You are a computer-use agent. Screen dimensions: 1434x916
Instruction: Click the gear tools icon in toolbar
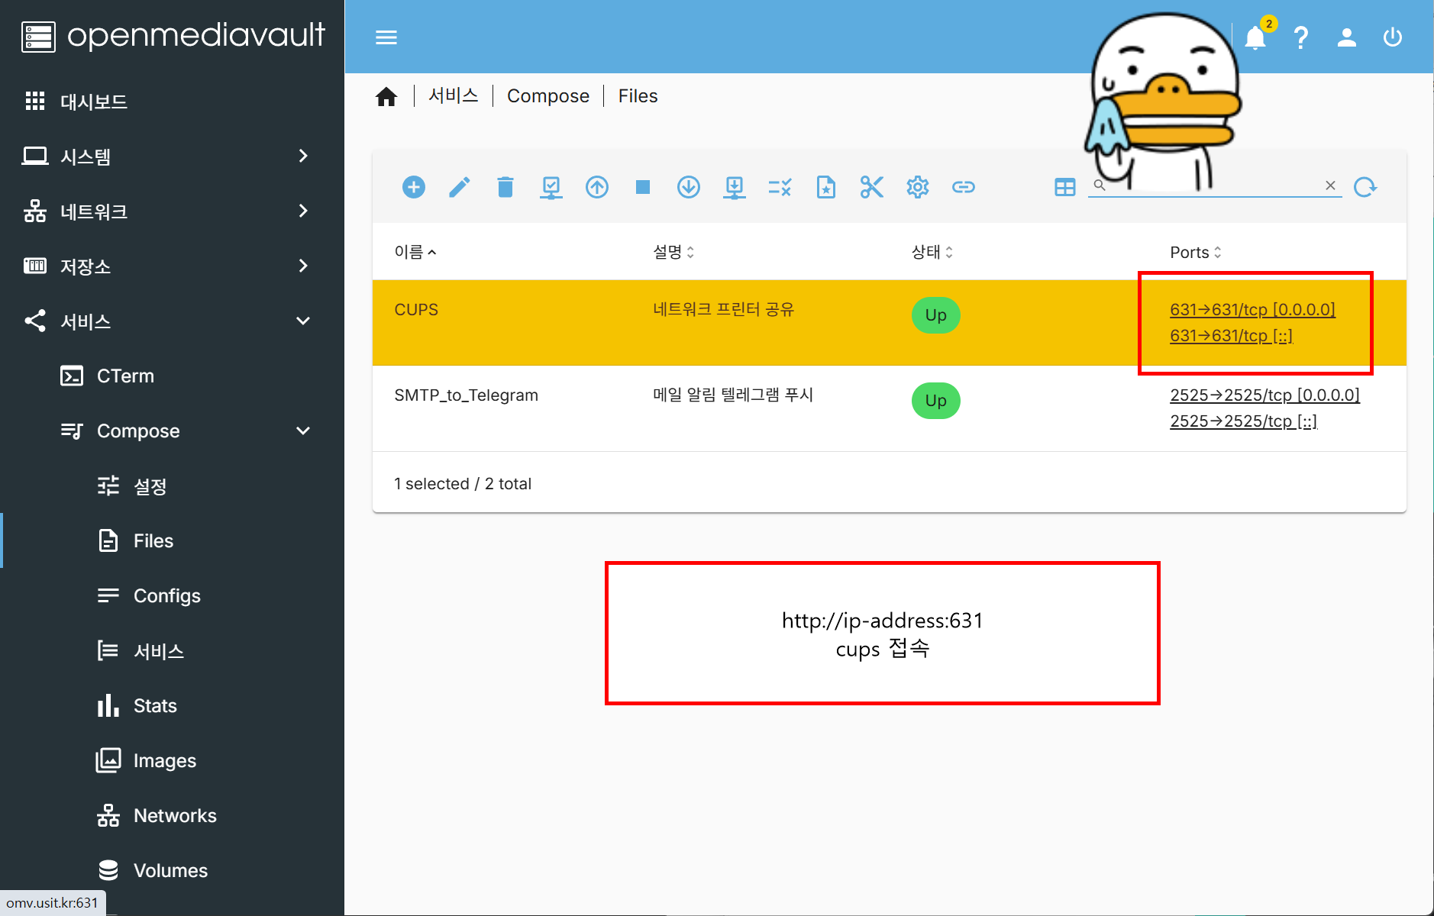(x=918, y=187)
